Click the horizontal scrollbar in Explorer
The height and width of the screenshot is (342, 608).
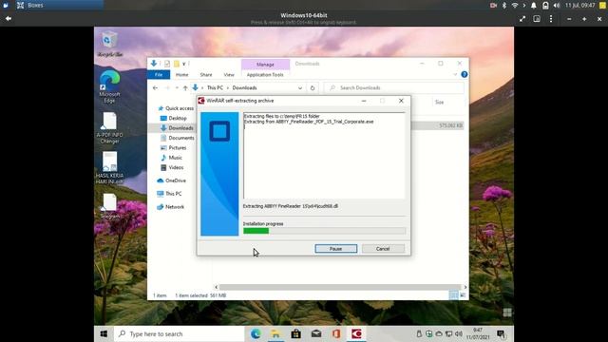(339, 287)
